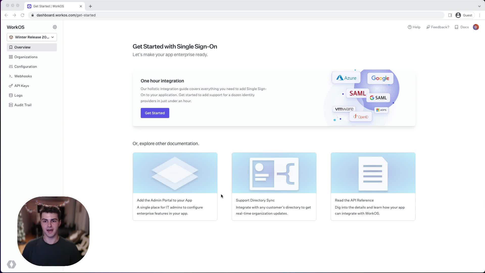The width and height of the screenshot is (485, 273).
Task: View the Logs section
Action: click(x=18, y=95)
